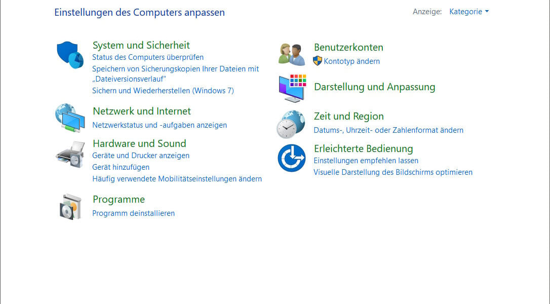The height and width of the screenshot is (304, 550).
Task: Open Visuelle Darstellung des Bildschirms optimieren
Action: [x=393, y=172]
